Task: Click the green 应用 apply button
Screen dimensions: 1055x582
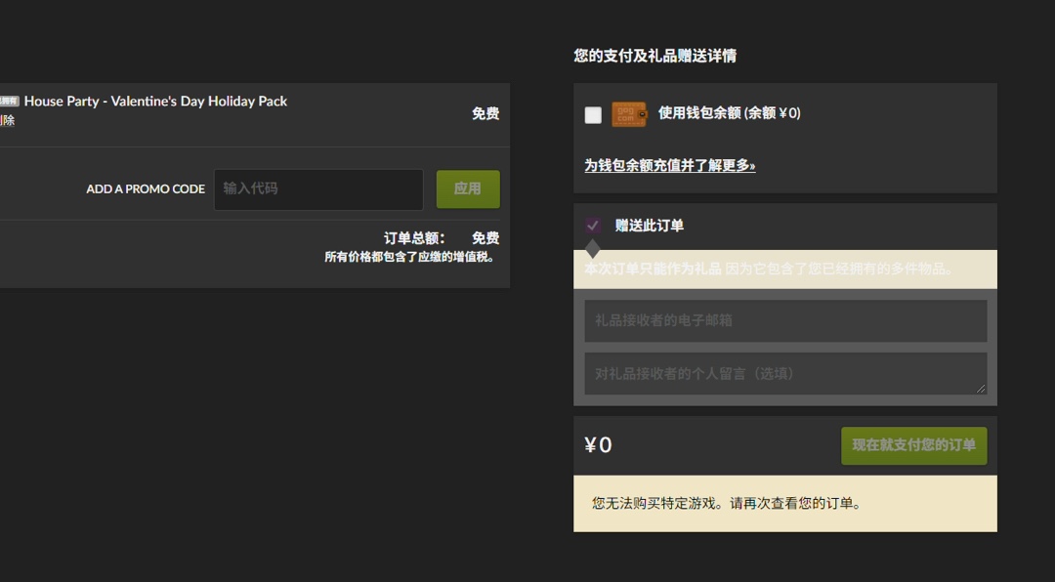Action: pos(468,189)
